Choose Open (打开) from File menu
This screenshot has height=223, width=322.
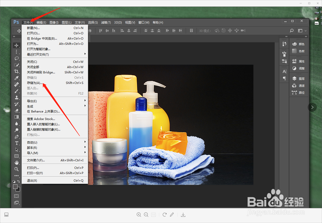coord(55,33)
